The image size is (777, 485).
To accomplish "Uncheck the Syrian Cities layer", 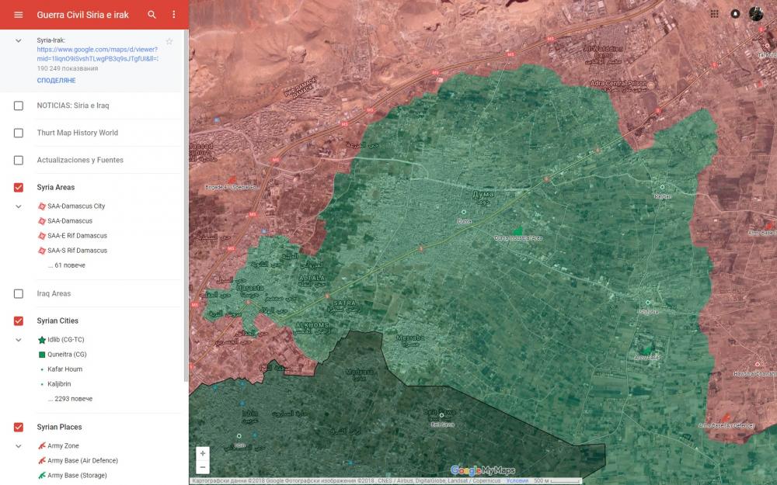I will pos(19,320).
